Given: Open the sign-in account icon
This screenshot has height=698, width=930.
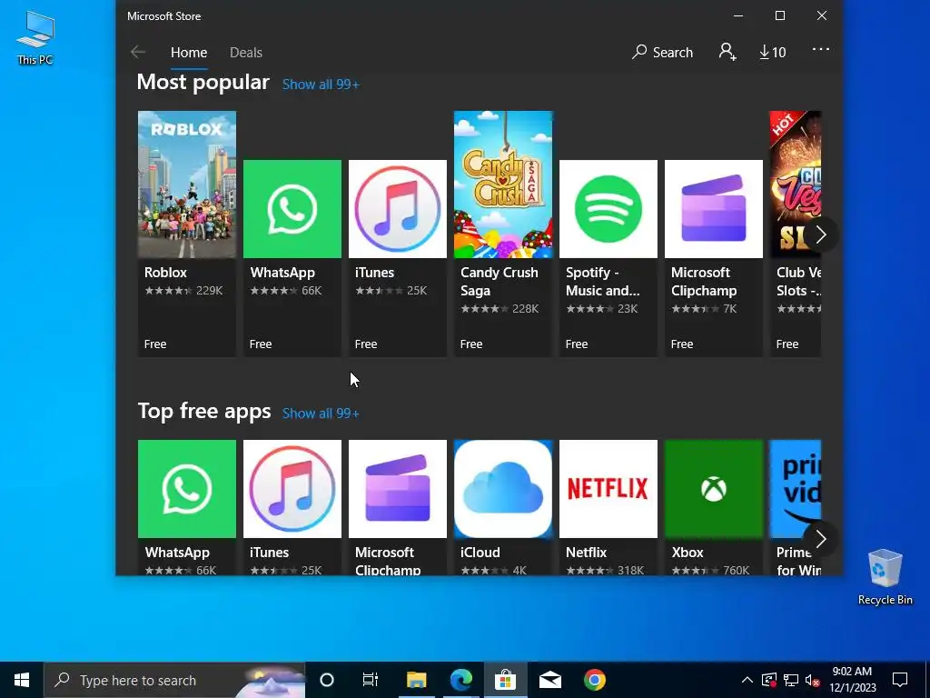Looking at the screenshot, I should coord(727,52).
